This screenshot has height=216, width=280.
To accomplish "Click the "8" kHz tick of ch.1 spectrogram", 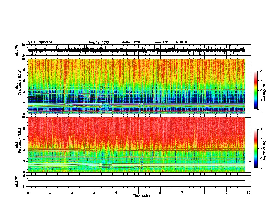I will click(24, 70).
